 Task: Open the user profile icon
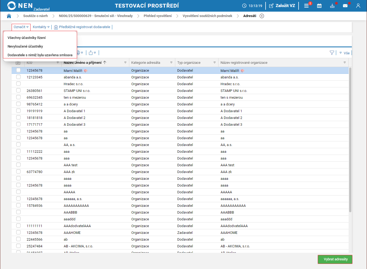[x=358, y=6]
